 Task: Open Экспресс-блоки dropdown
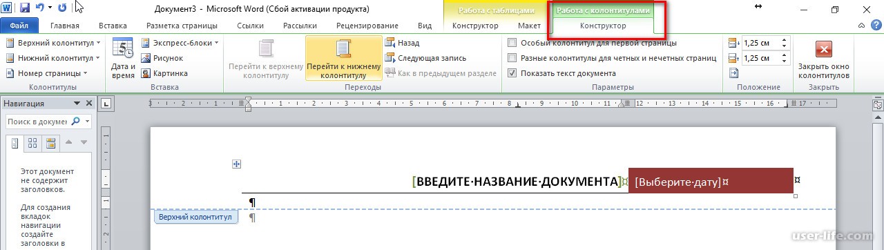pos(180,43)
